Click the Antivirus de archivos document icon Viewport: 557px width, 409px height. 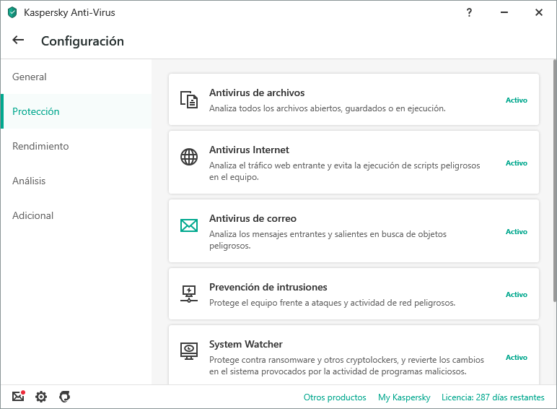tap(188, 100)
